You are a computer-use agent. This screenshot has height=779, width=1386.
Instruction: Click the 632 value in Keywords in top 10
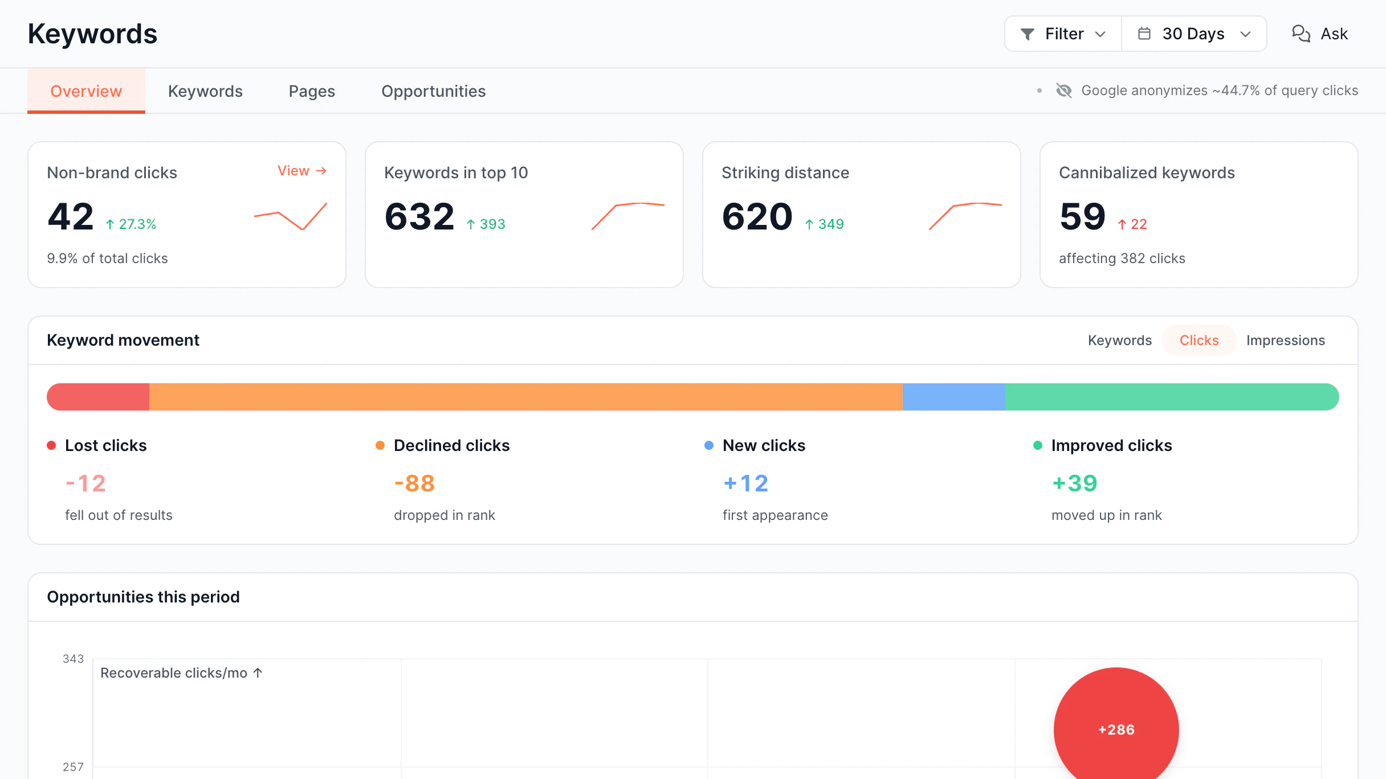coord(419,217)
